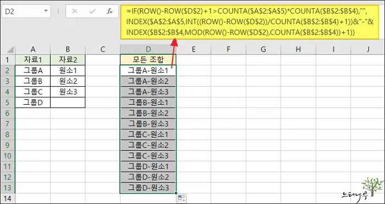The image size is (385, 204).
Task: Select column F header
Action: pos(228,49)
